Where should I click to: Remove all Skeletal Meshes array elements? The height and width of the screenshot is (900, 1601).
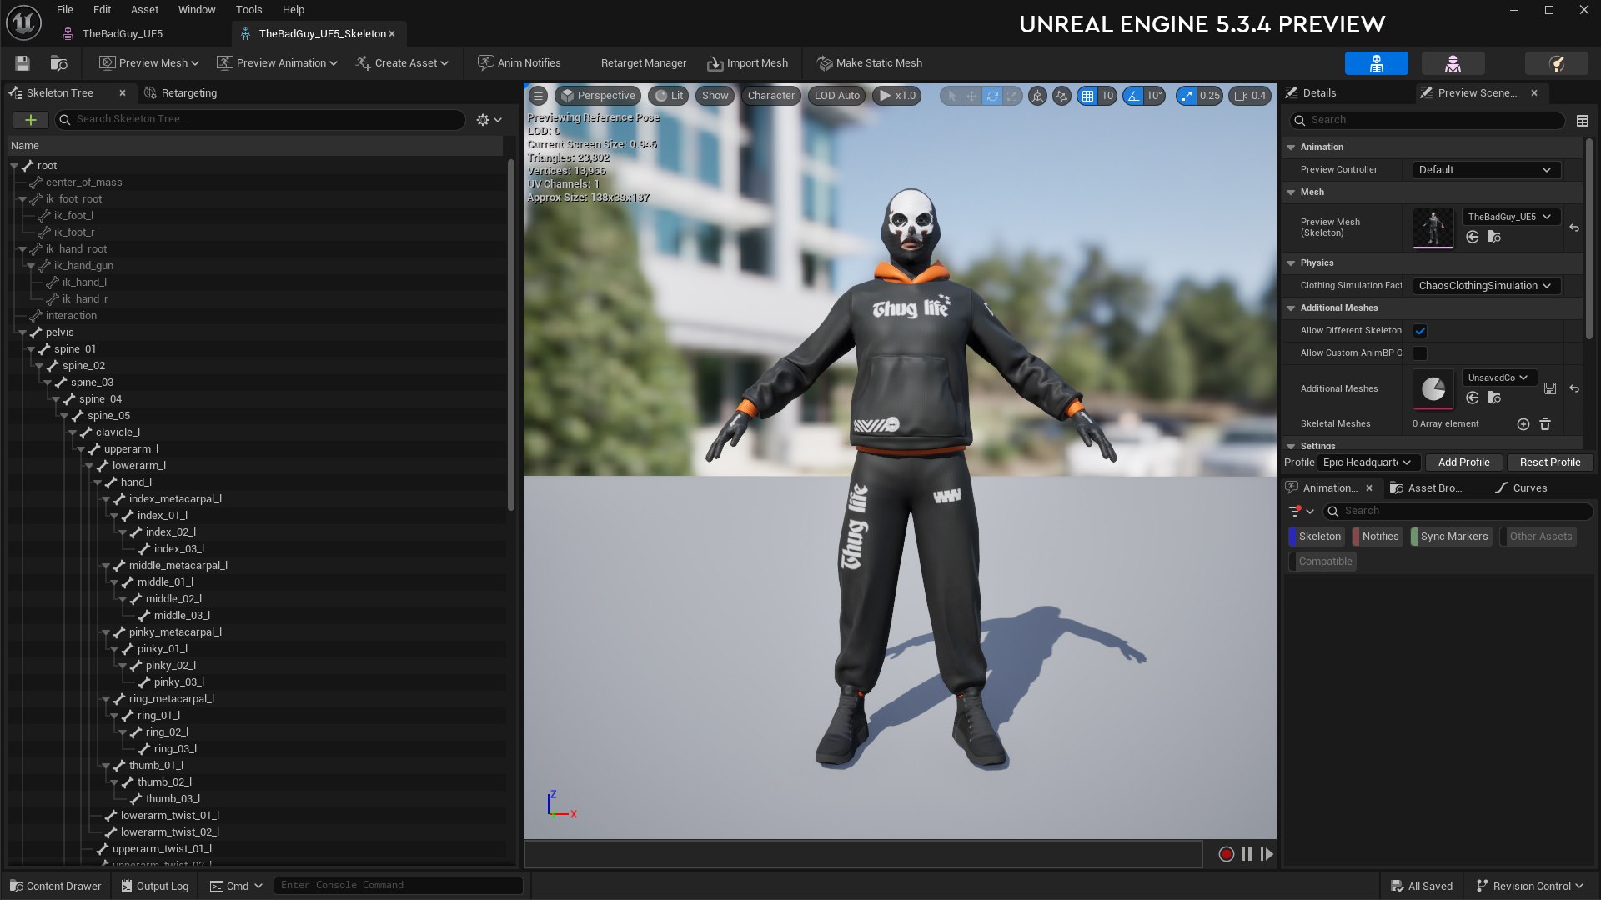(1545, 424)
